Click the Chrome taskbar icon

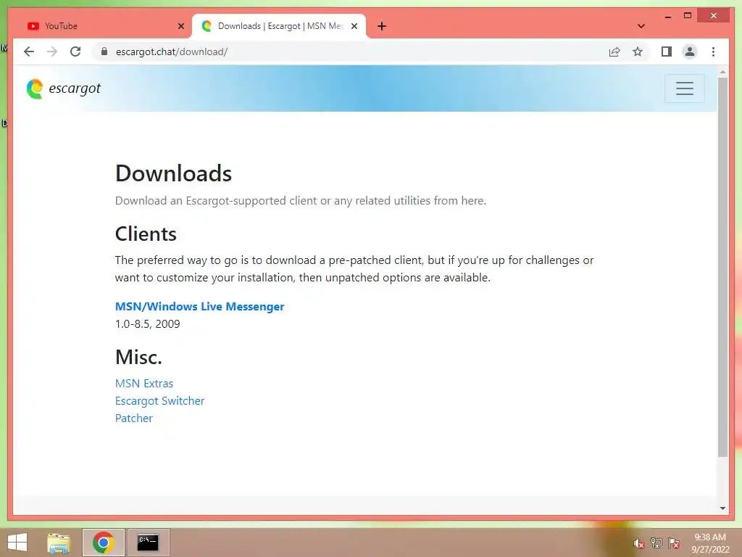tap(103, 542)
